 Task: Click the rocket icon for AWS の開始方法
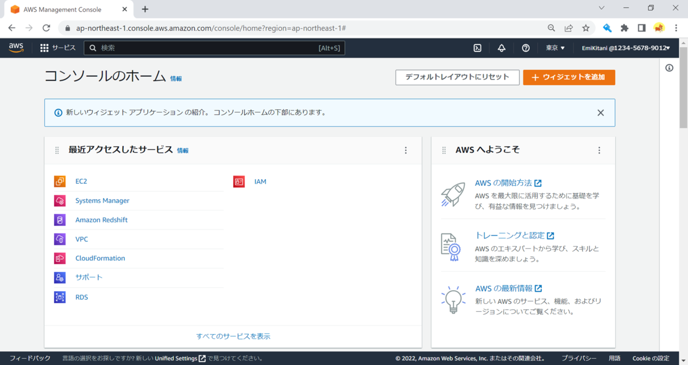coord(453,195)
